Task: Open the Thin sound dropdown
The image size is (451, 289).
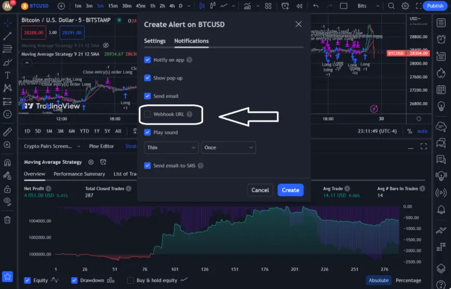Action: 171,147
